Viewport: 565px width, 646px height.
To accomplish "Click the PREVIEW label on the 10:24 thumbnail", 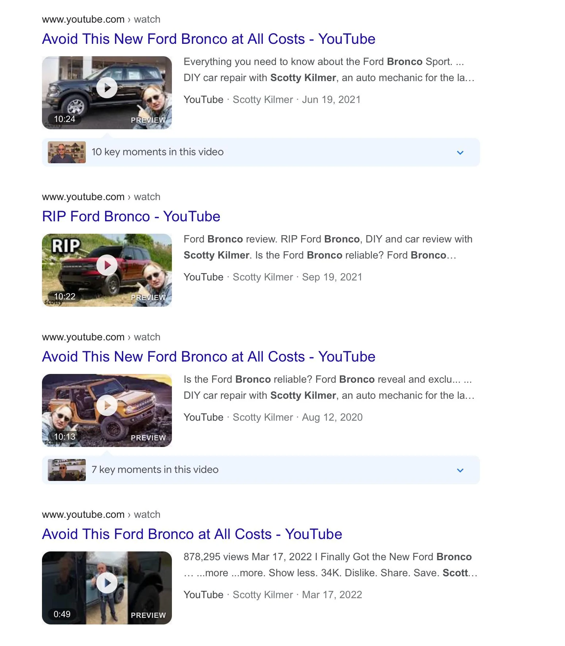I will click(x=148, y=120).
